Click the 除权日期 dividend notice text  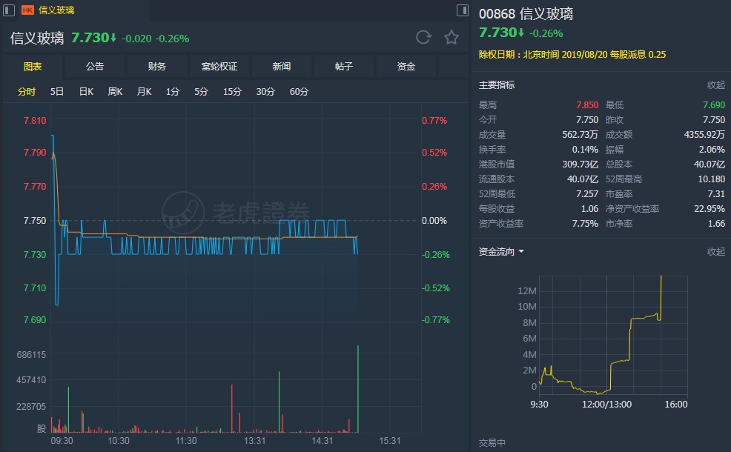[572, 55]
